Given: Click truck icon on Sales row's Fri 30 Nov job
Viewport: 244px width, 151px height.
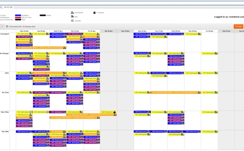Looking at the screenshot, I should click(x=216, y=73).
